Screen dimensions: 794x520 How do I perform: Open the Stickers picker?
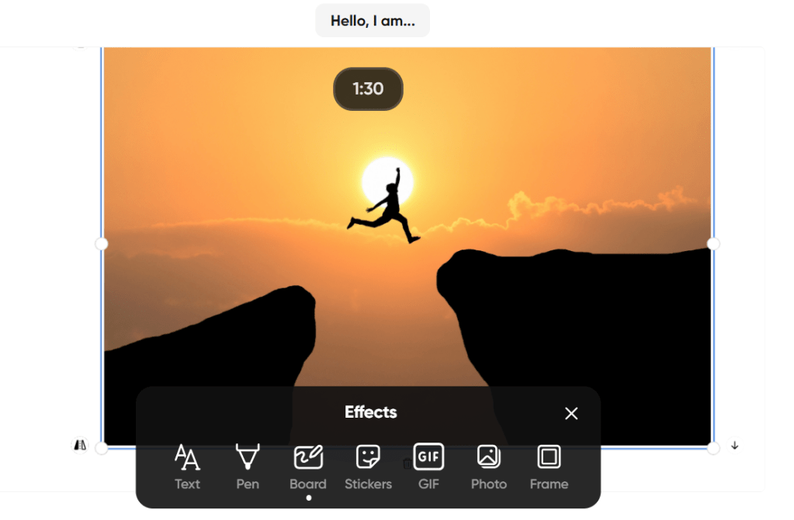pyautogui.click(x=368, y=467)
